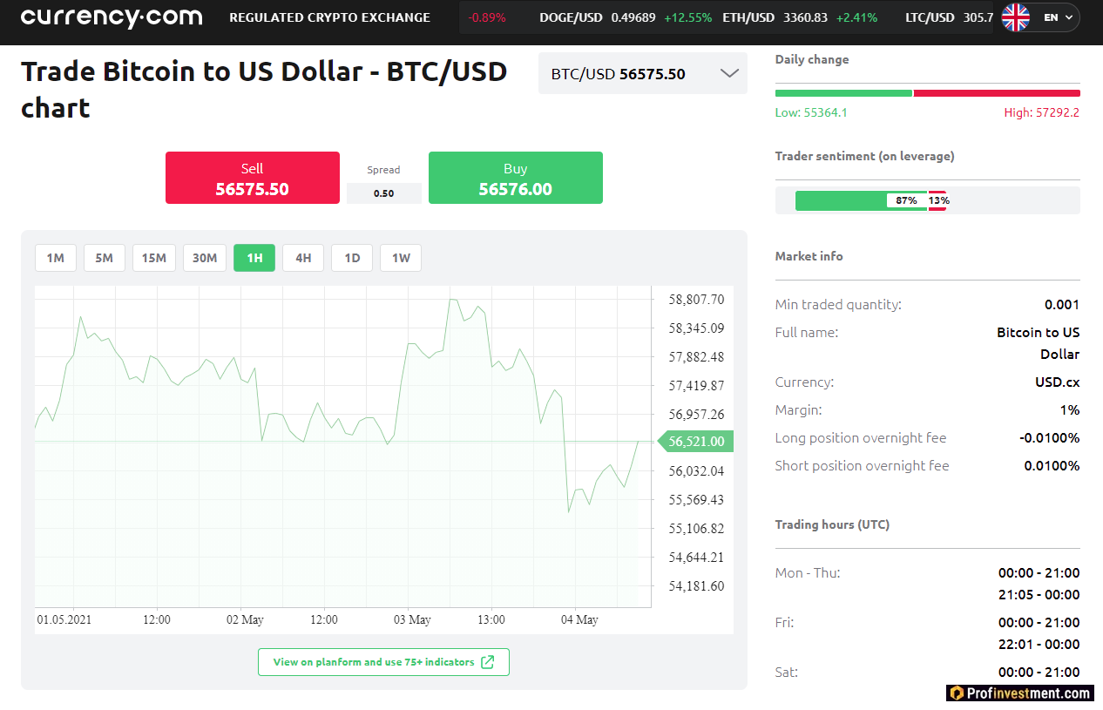The image size is (1103, 710).
Task: Expand the EN language dropdown
Action: (1052, 17)
